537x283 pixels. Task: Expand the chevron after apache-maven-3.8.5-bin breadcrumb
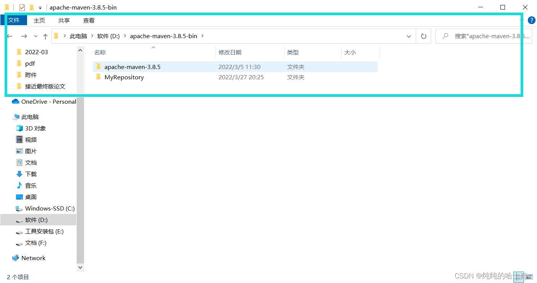pos(202,36)
